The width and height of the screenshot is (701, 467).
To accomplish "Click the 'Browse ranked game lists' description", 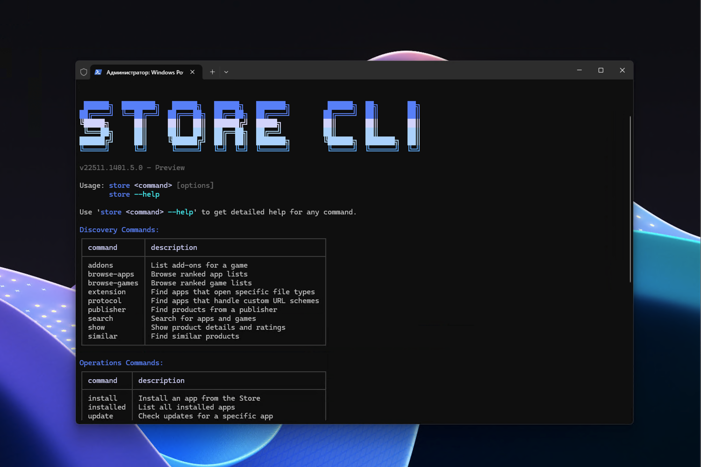I will [201, 283].
